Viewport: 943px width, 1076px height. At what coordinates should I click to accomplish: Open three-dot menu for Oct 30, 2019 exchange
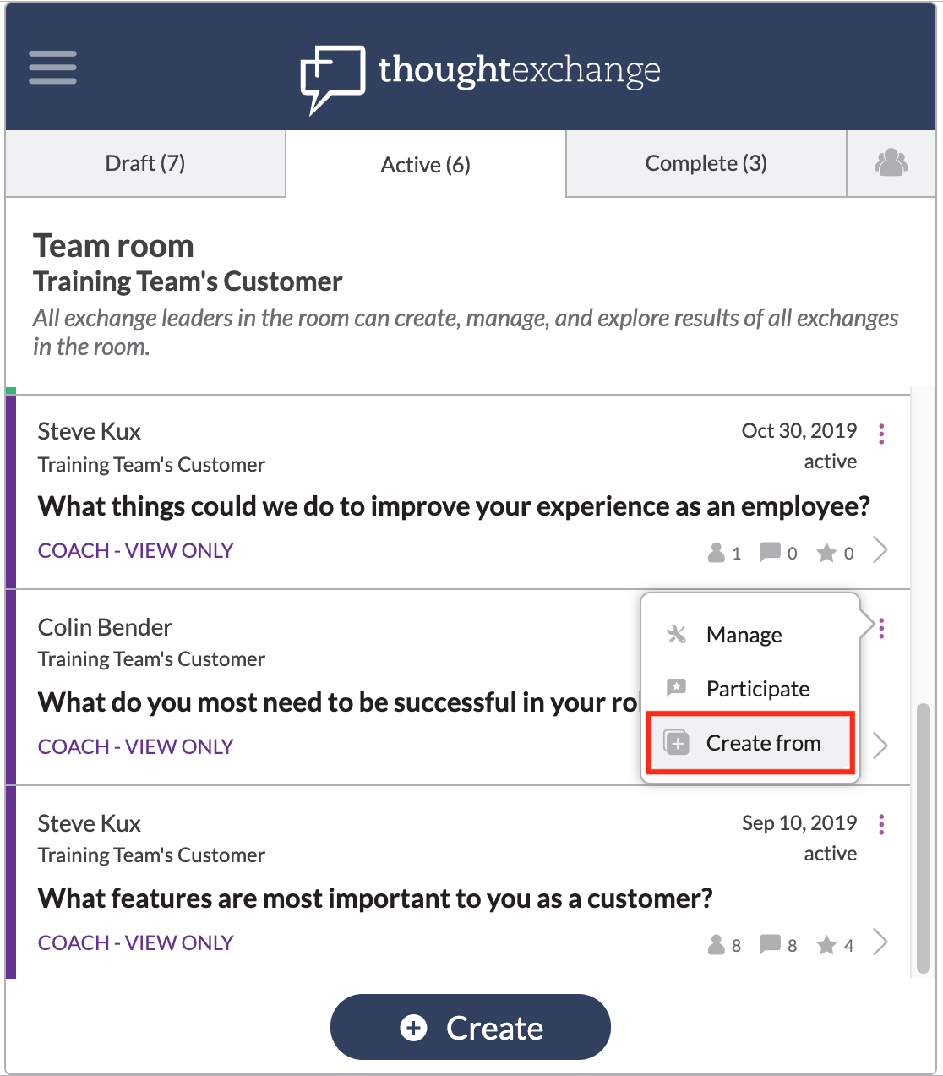(x=881, y=434)
